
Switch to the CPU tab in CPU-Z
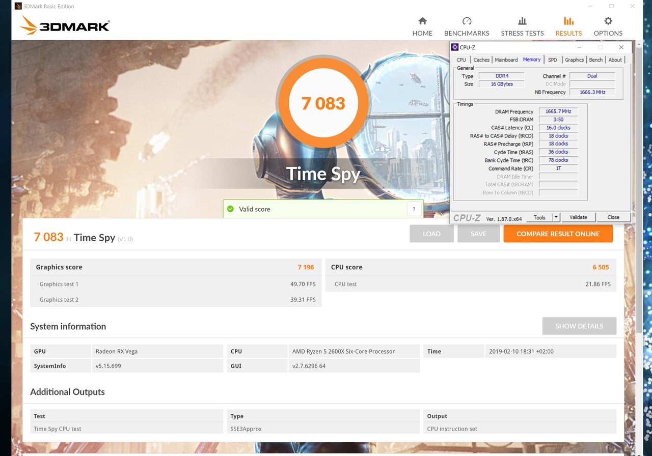(x=461, y=60)
